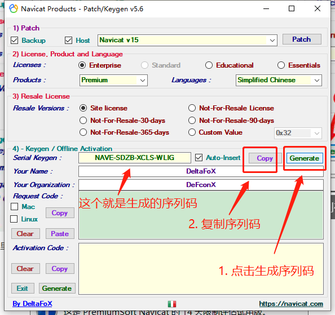The width and height of the screenshot is (335, 315).
Task: Select the Custom Value radio button
Action: (x=192, y=132)
